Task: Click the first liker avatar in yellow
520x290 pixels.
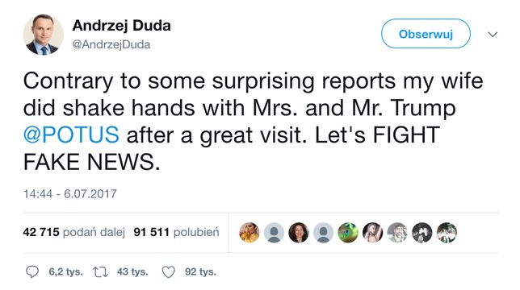Action: point(249,233)
